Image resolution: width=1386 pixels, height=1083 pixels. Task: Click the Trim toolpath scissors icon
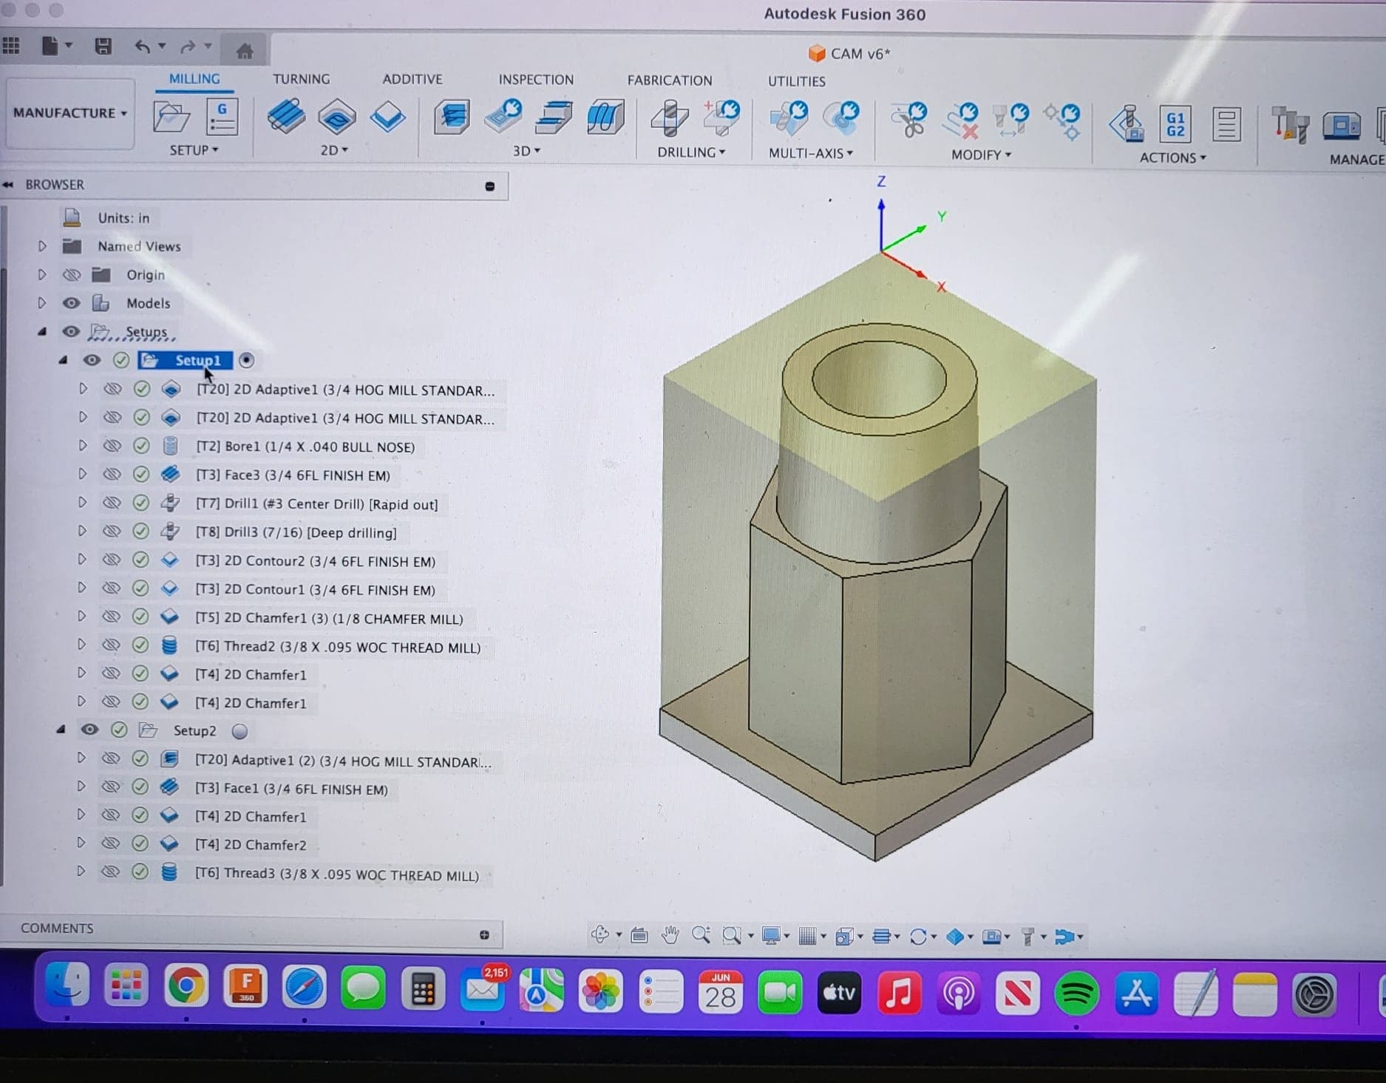coord(909,120)
